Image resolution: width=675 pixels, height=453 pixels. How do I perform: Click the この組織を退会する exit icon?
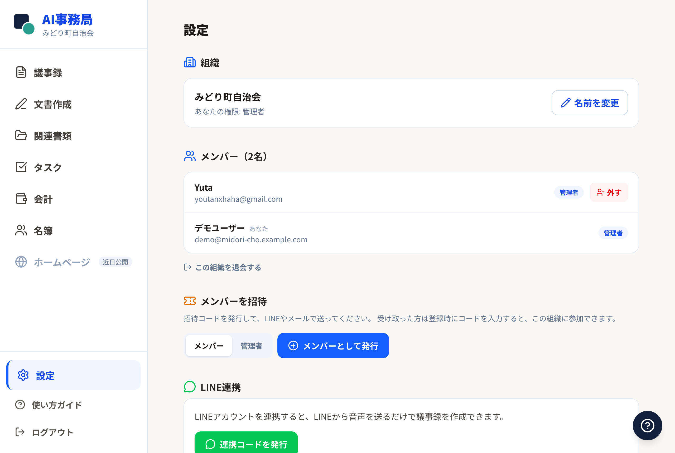(188, 267)
